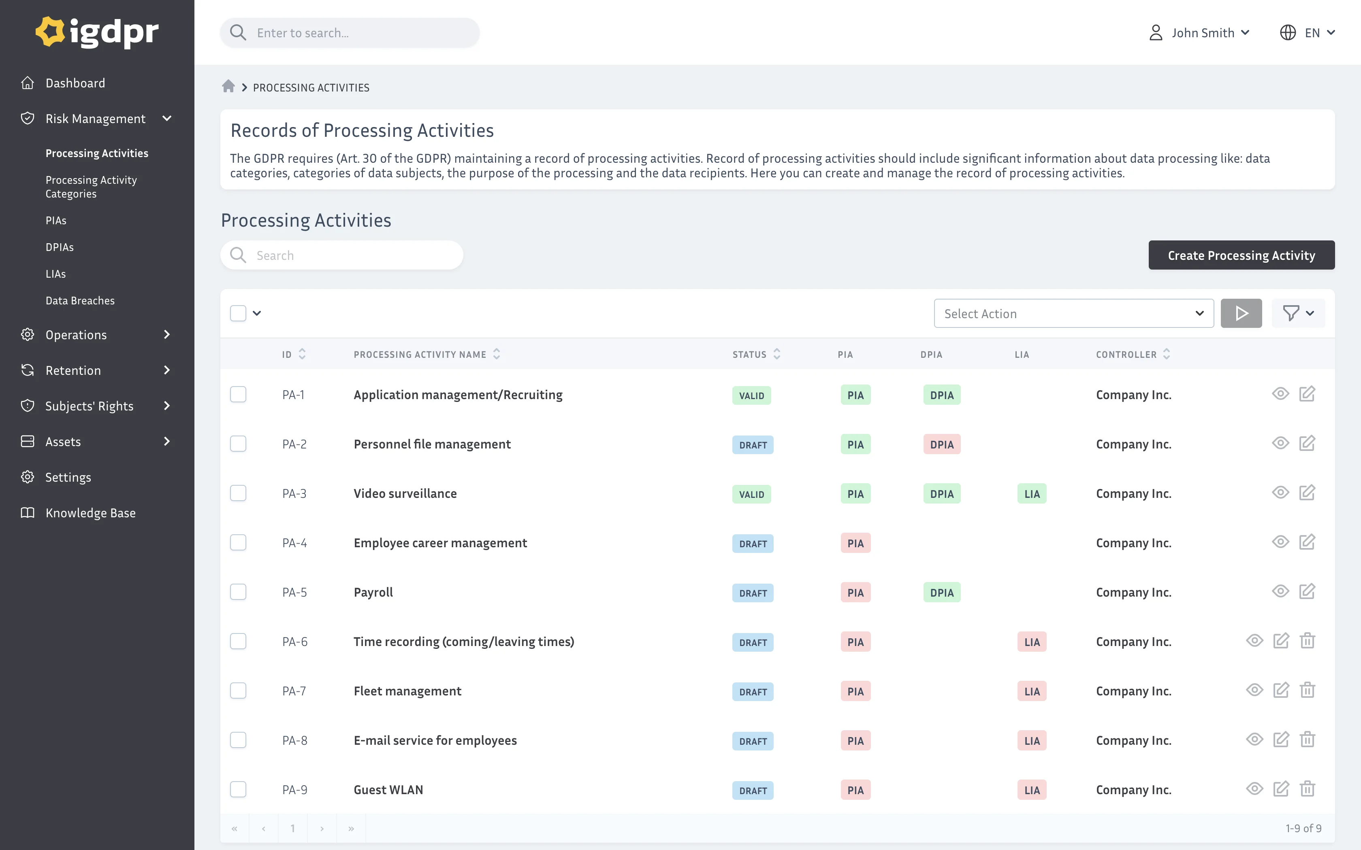Screen dimensions: 1361x850
Task: Open Data Breaches in the sidebar
Action: tap(80, 300)
